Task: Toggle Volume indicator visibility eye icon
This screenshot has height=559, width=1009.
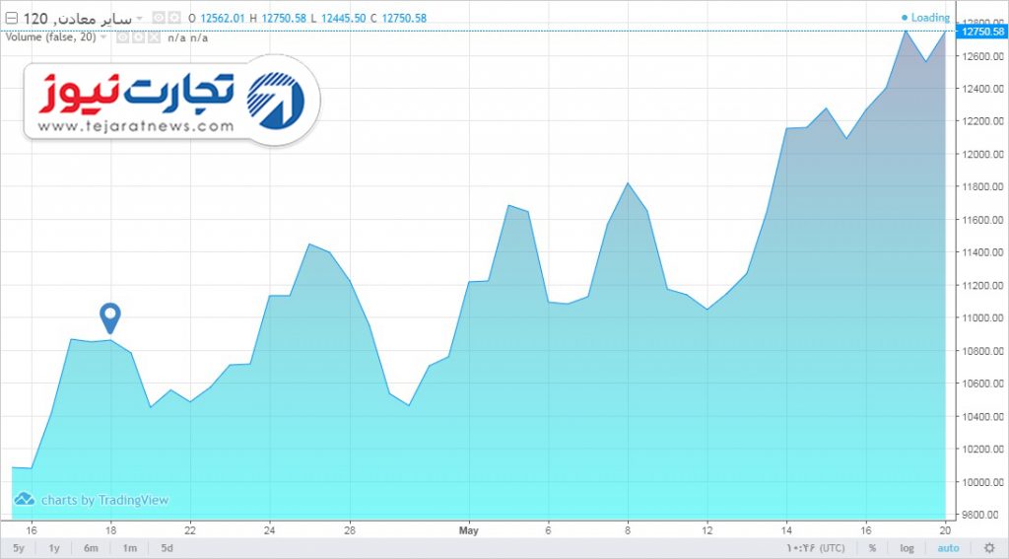Action: (x=123, y=37)
